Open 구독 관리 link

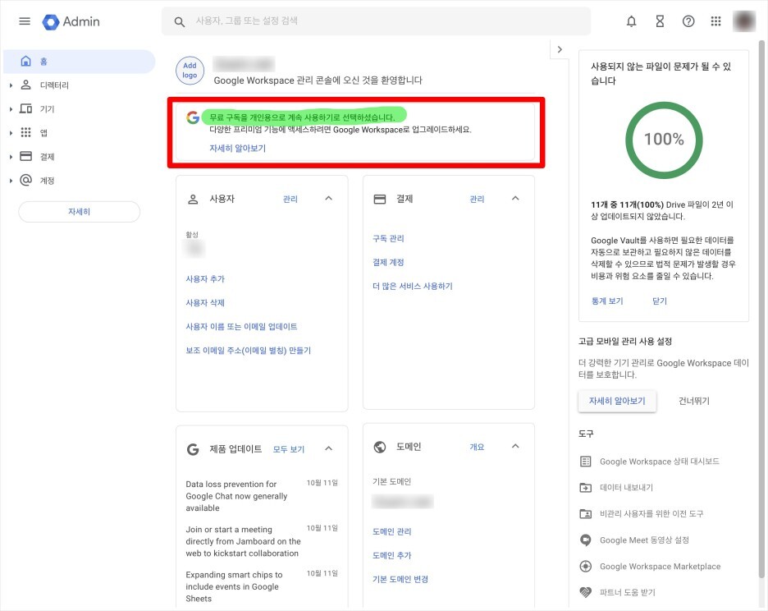[388, 238]
